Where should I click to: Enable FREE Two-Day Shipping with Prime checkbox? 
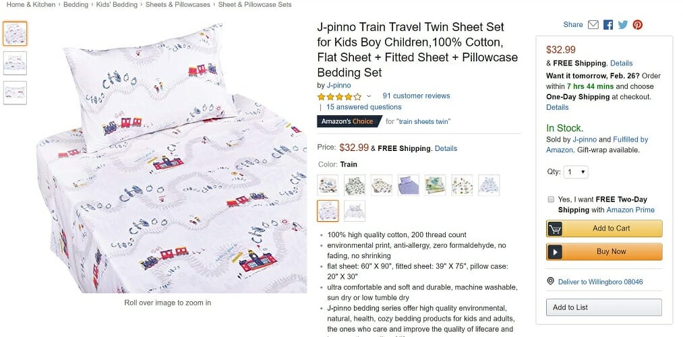pyautogui.click(x=551, y=200)
